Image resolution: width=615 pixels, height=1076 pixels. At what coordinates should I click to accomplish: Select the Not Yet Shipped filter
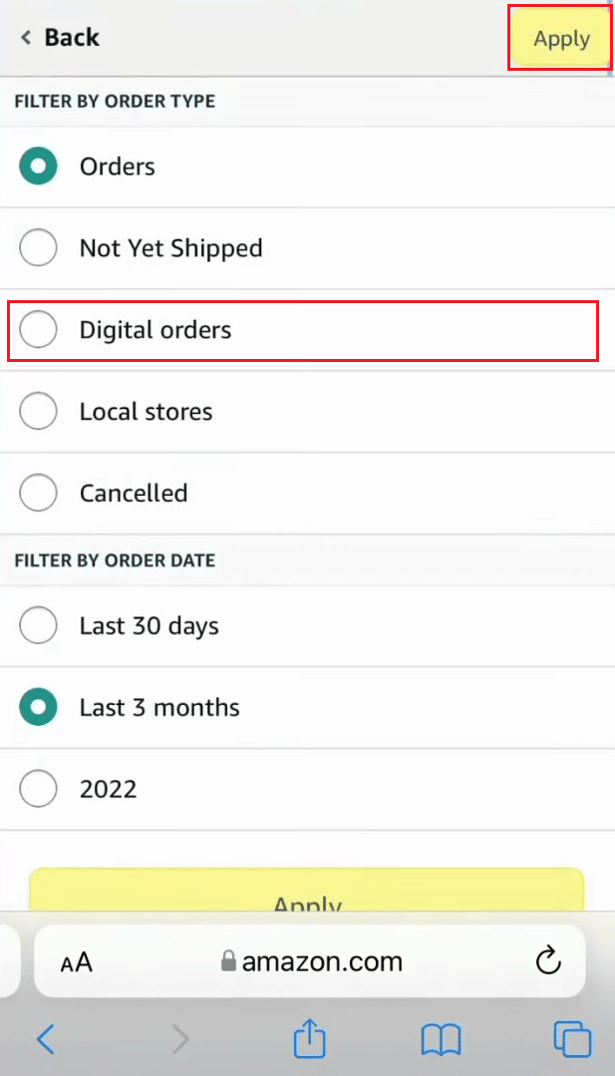tap(38, 247)
